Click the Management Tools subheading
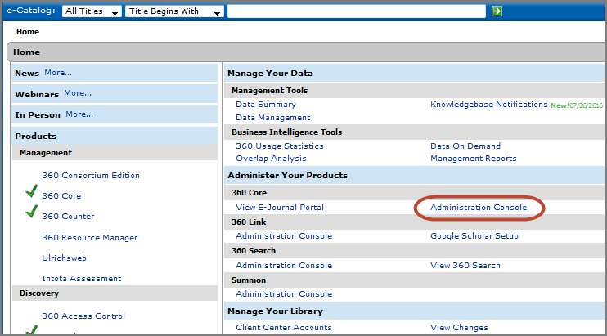Image resolution: width=607 pixels, height=336 pixels. pos(269,91)
